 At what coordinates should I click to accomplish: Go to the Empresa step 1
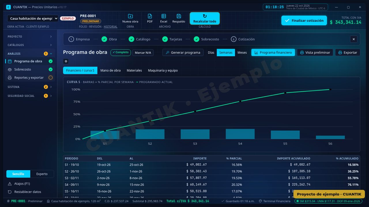[x=79, y=39]
